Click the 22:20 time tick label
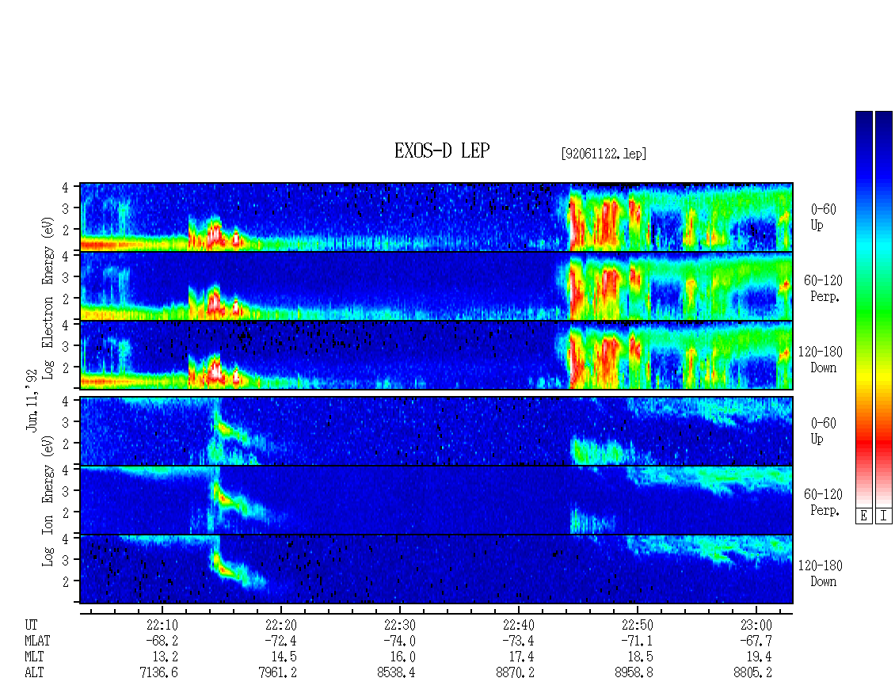Viewport: 895px width, 693px height. coord(281,625)
